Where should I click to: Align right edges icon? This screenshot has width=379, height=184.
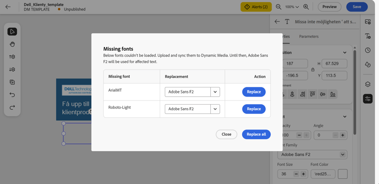(302, 95)
